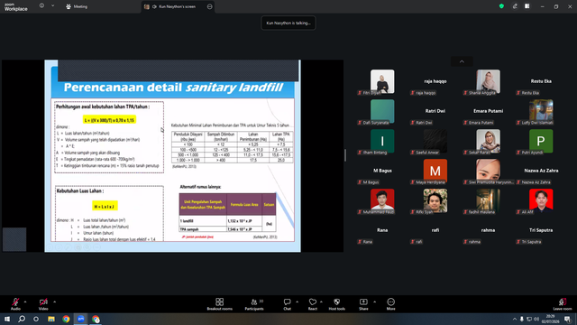Click the Share screen button
The height and width of the screenshot is (325, 577).
363,304
